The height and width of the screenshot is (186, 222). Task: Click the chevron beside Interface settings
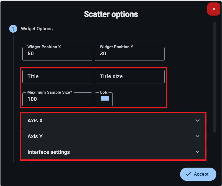198,152
